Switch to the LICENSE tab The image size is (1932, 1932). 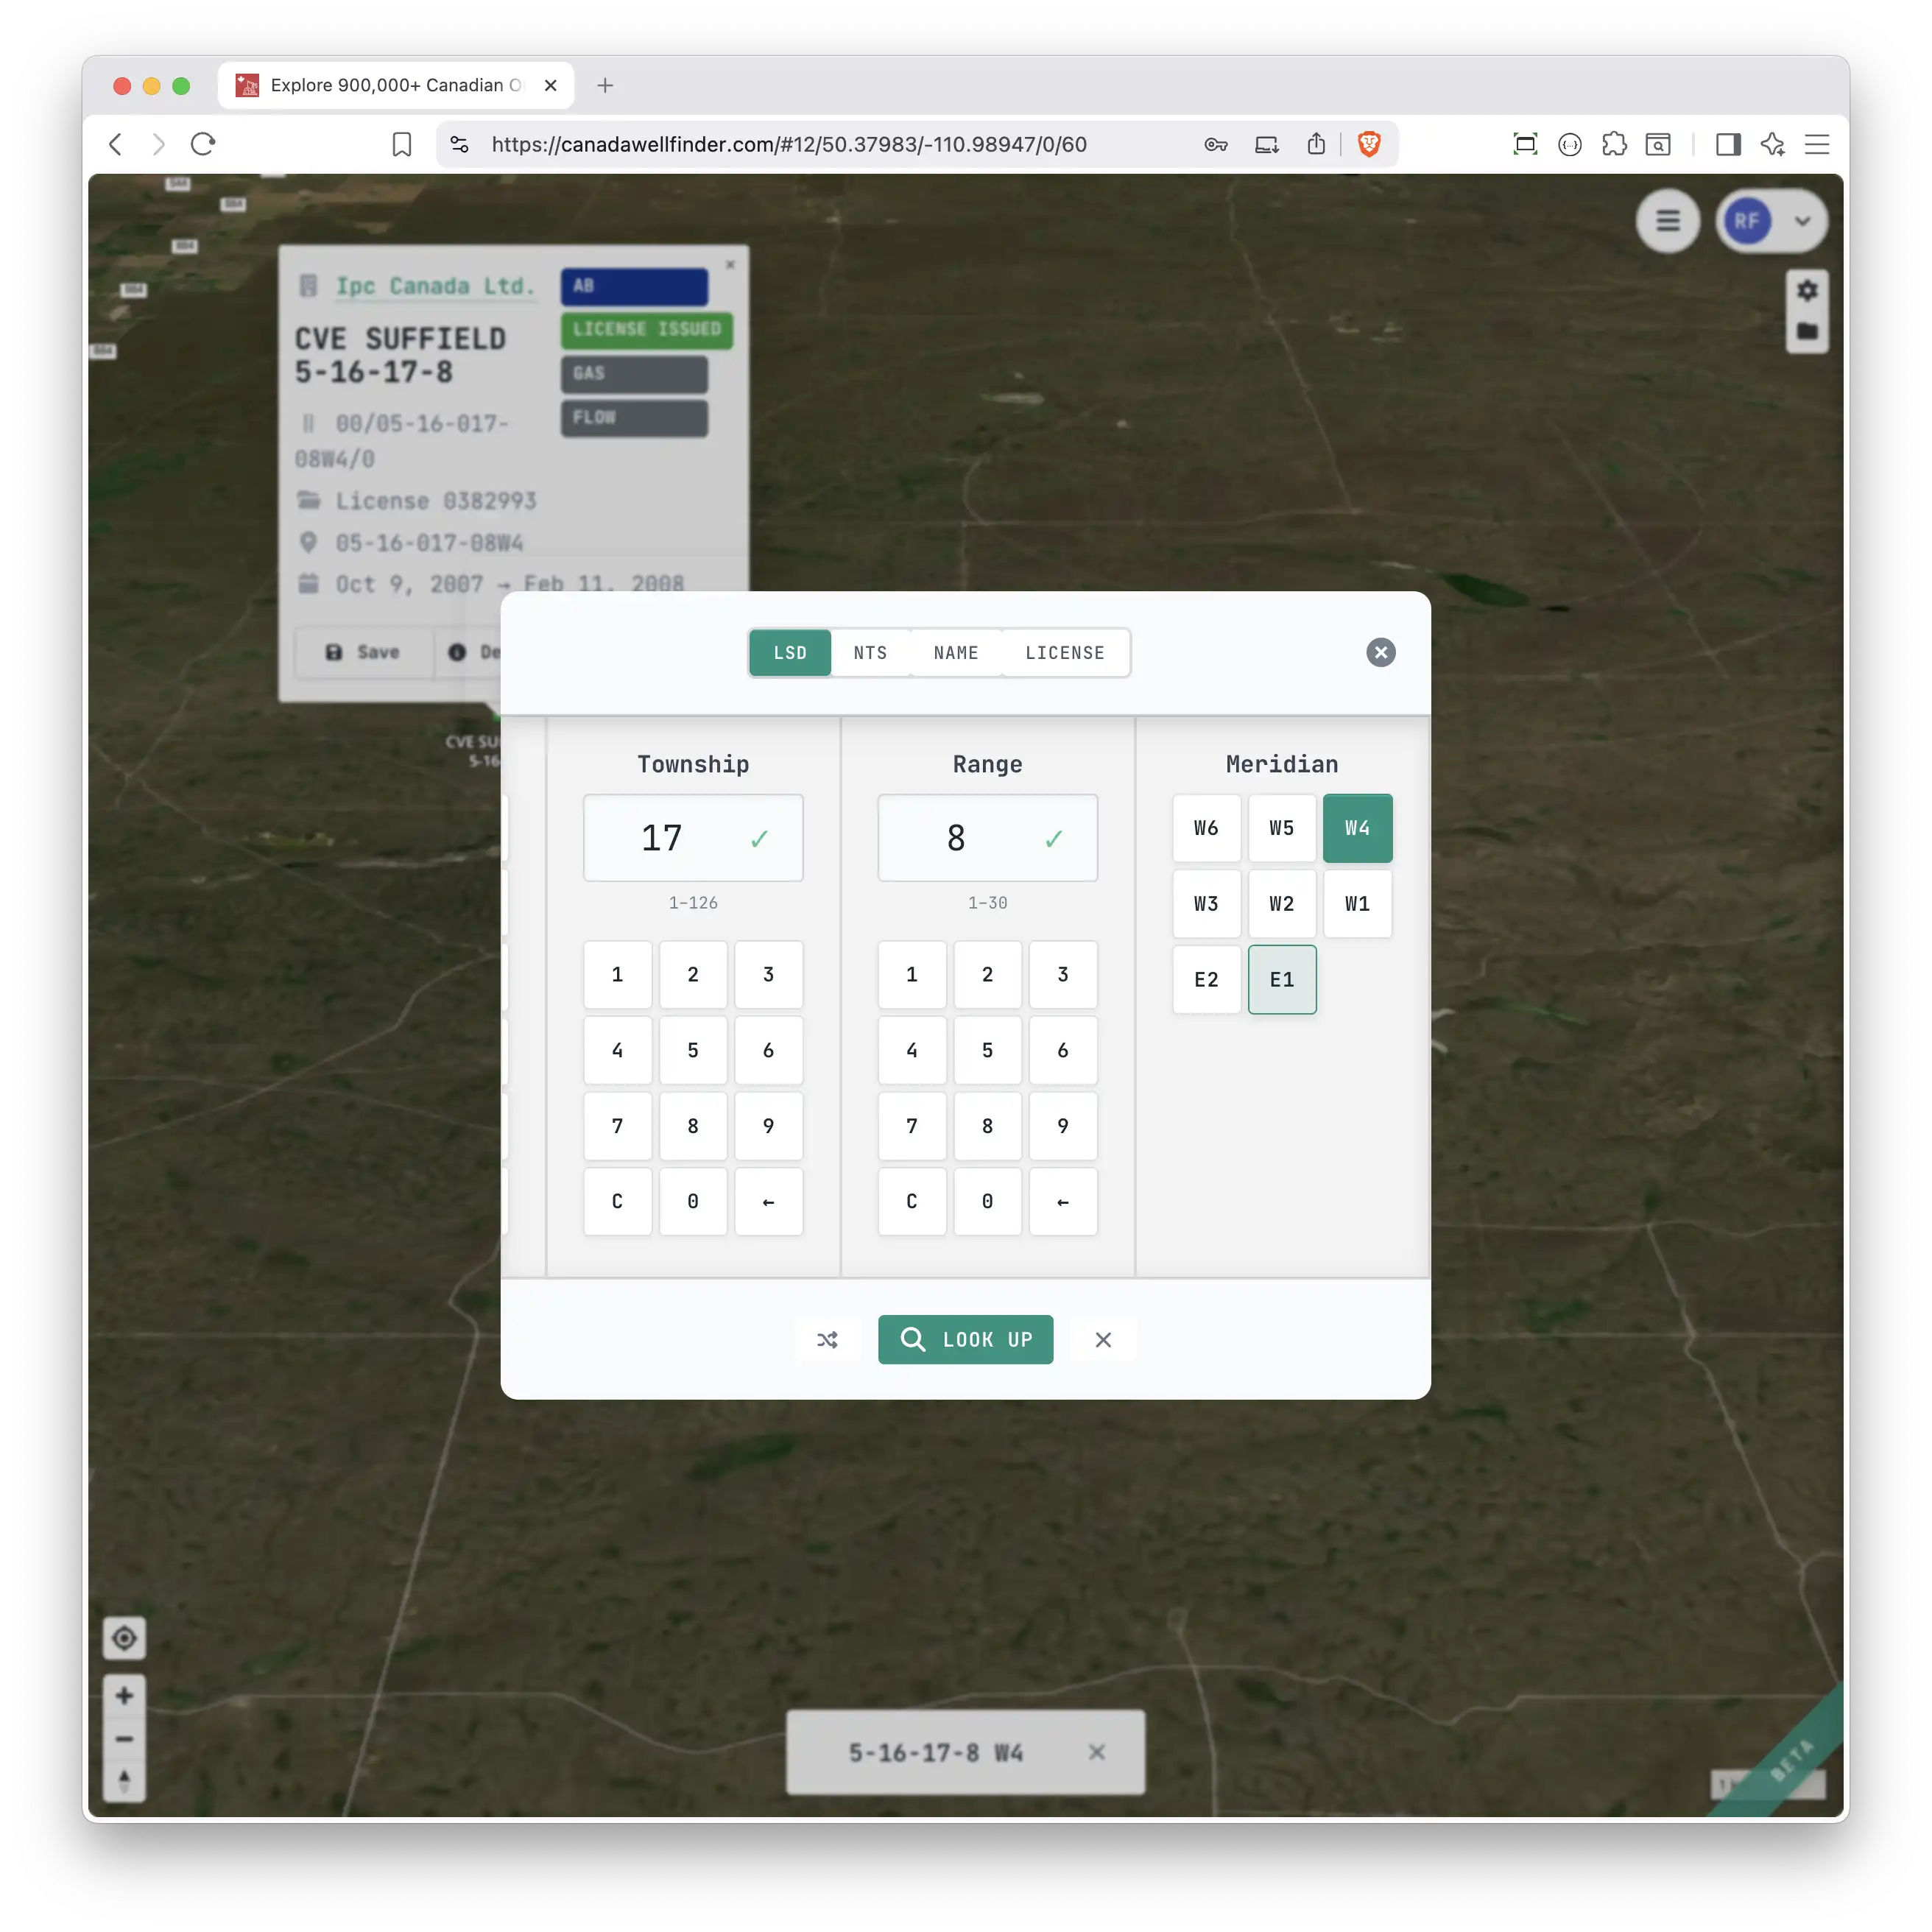tap(1064, 652)
